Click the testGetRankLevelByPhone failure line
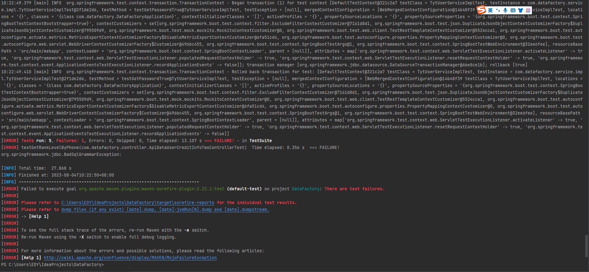The image size is (589, 272). click(x=170, y=147)
